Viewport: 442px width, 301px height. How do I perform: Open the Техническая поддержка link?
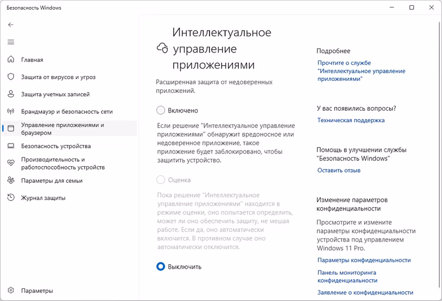pos(351,121)
